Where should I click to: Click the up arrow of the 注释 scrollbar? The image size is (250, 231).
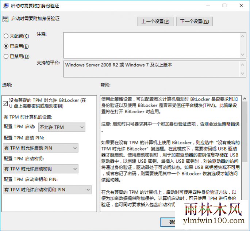coord(242,36)
